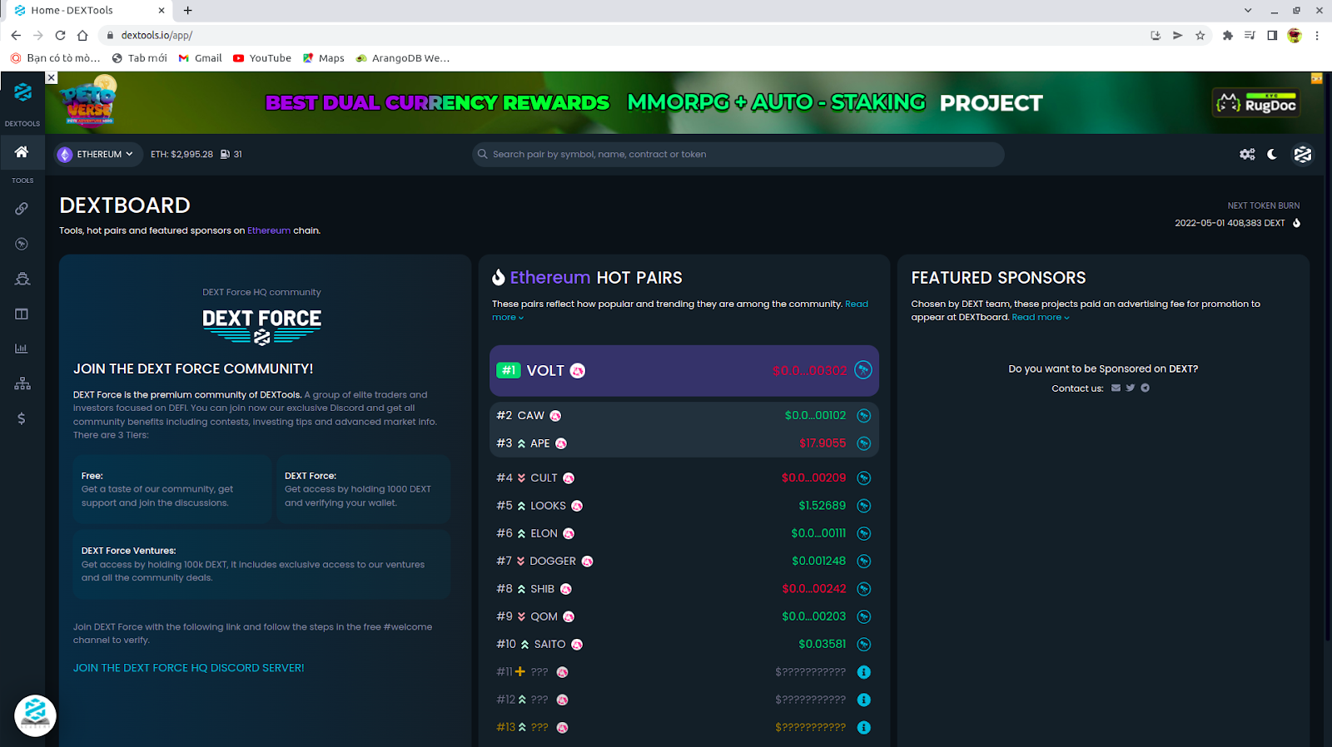The image size is (1332, 747).
Task: Open CAW pair explorer icon
Action: click(864, 416)
